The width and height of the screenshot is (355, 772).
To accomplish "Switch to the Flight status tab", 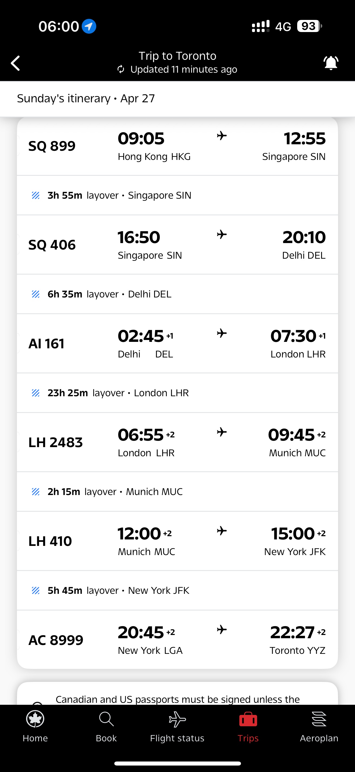I will [177, 719].
